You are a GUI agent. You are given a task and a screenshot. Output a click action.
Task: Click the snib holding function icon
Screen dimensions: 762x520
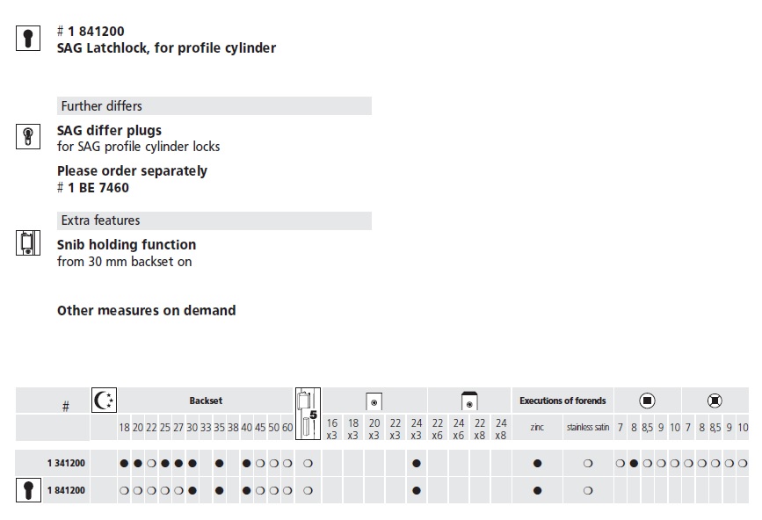(28, 242)
